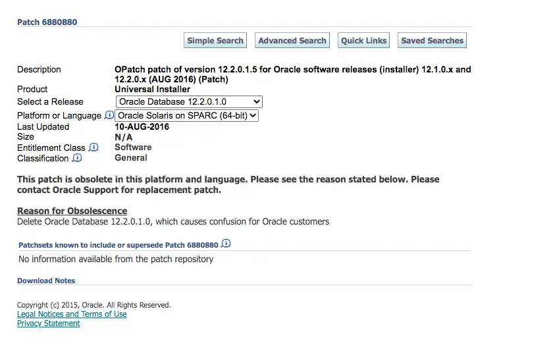Click Patchsets known to include or supersede heading
The height and width of the screenshot is (361, 557).
point(119,245)
